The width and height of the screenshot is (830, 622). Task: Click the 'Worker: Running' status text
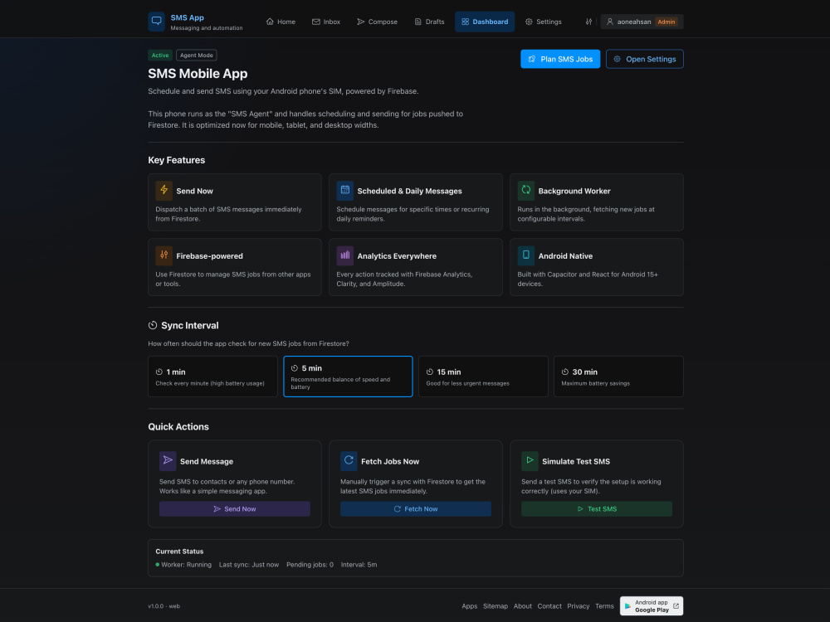[x=186, y=564]
